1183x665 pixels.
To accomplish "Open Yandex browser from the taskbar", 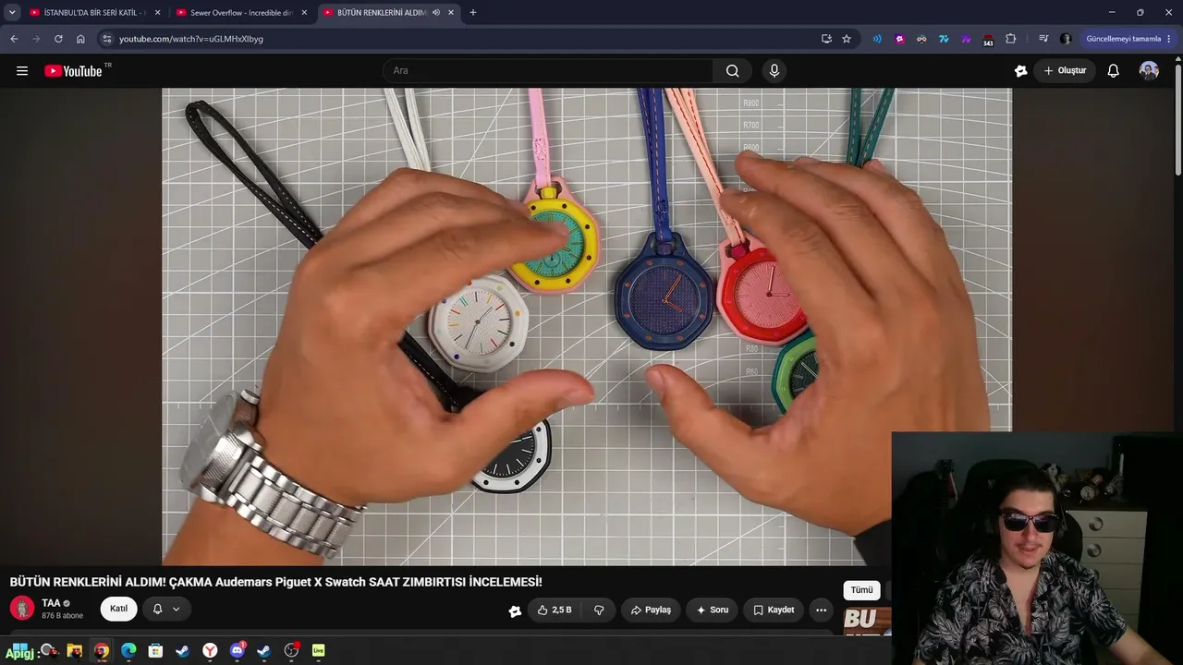I will click(x=210, y=651).
